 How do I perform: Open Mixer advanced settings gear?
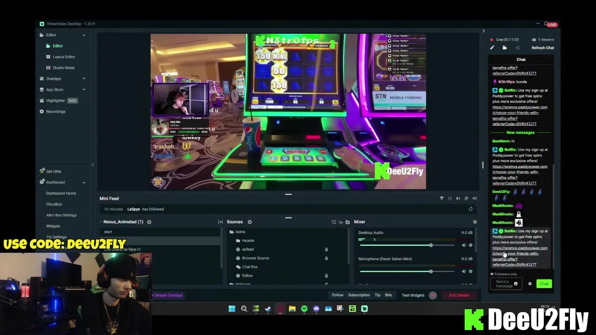[x=474, y=222]
